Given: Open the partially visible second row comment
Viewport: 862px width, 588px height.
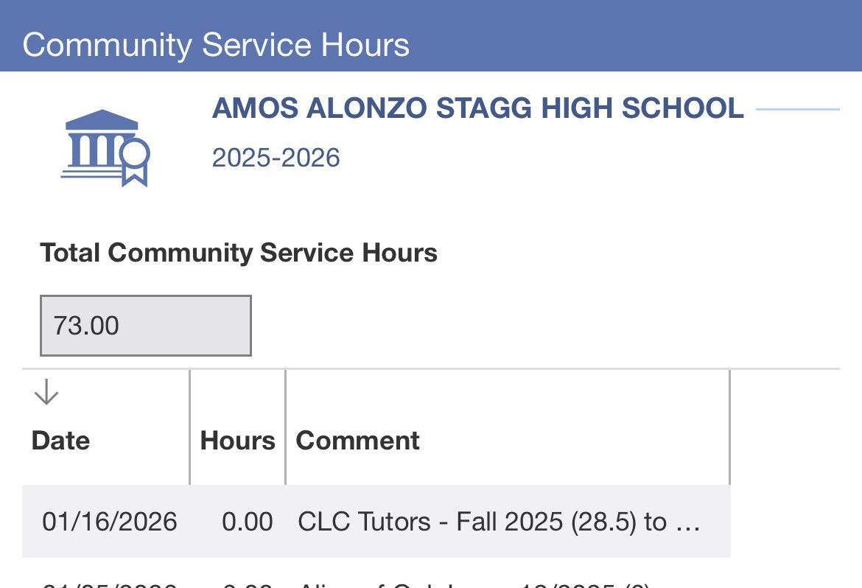Looking at the screenshot, I should [473, 584].
